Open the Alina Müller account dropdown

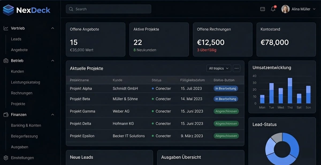299,9
